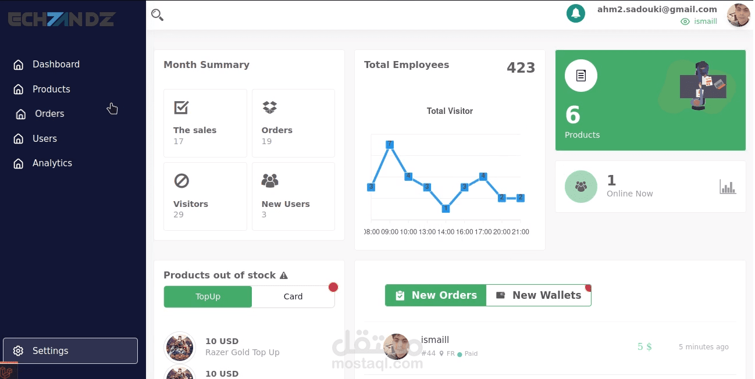Click the package icon on the Orders card

tap(269, 107)
